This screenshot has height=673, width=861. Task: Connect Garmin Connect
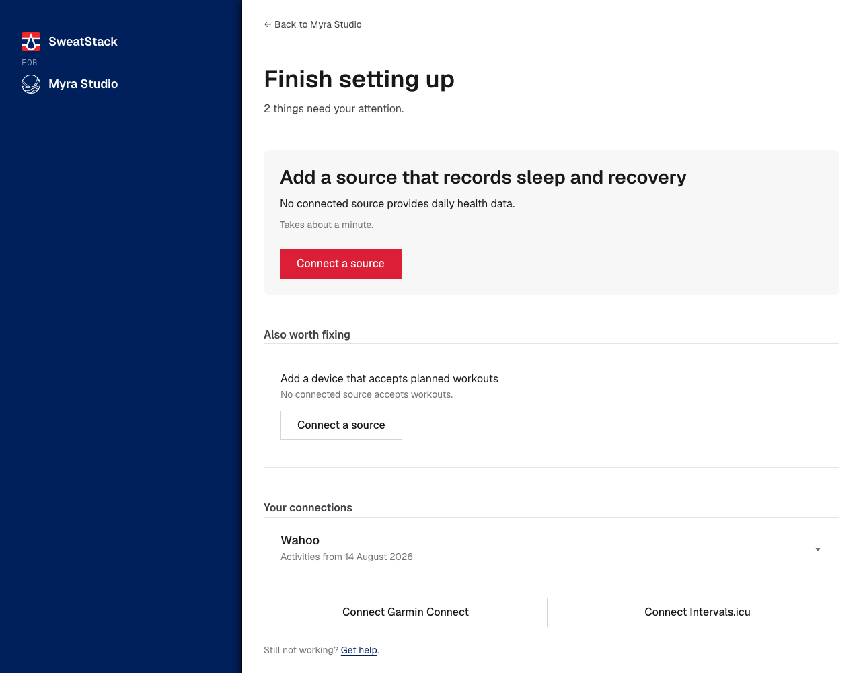[406, 612]
